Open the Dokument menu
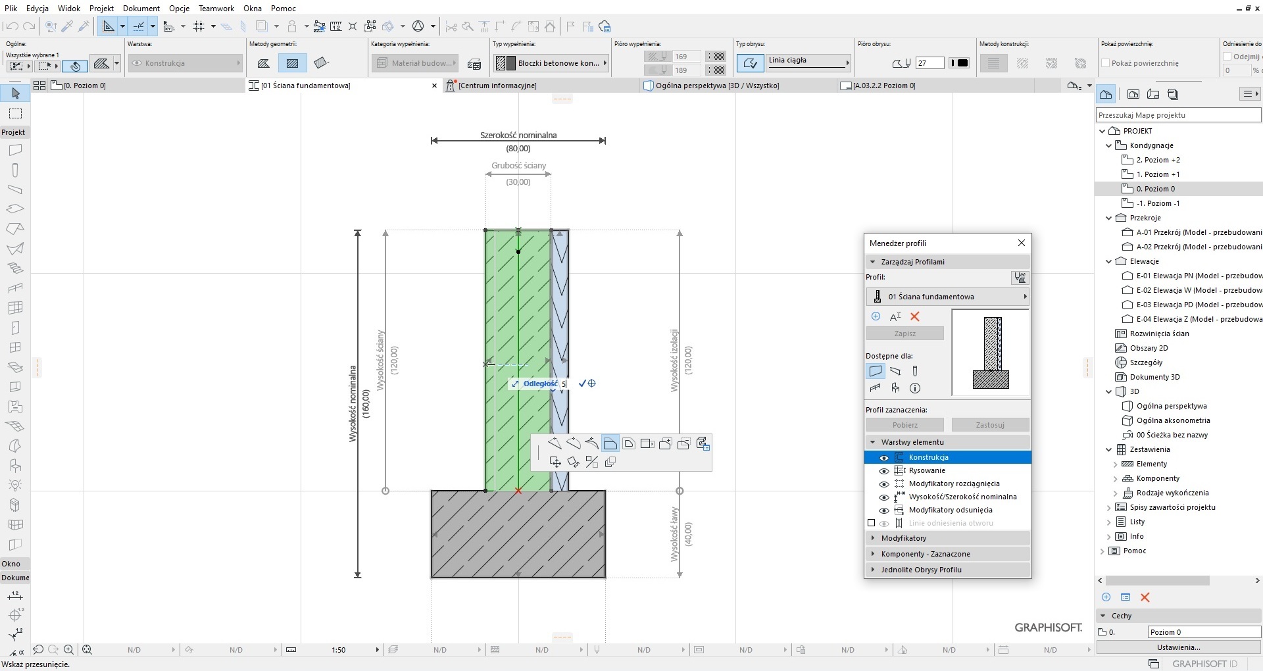Image resolution: width=1263 pixels, height=671 pixels. 141,9
